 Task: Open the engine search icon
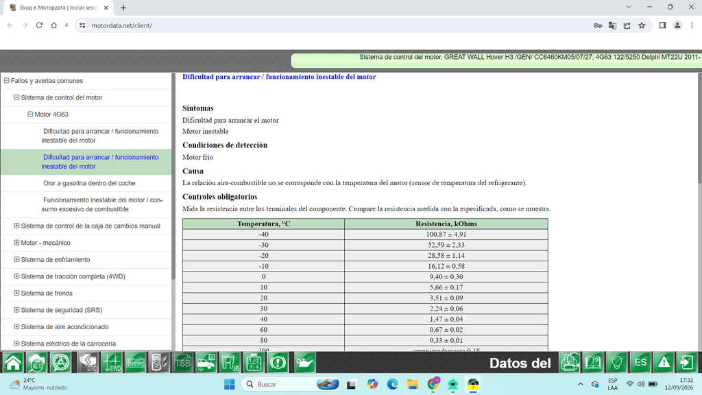[36, 362]
